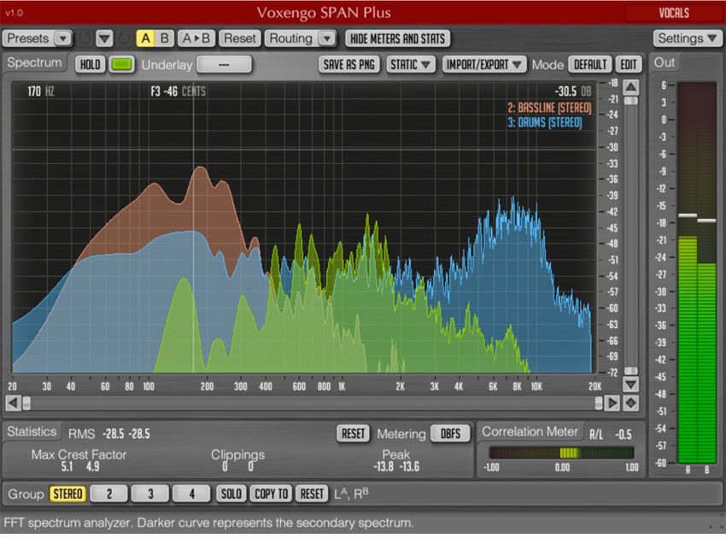
Task: Click the COPY TO button
Action: [271, 494]
